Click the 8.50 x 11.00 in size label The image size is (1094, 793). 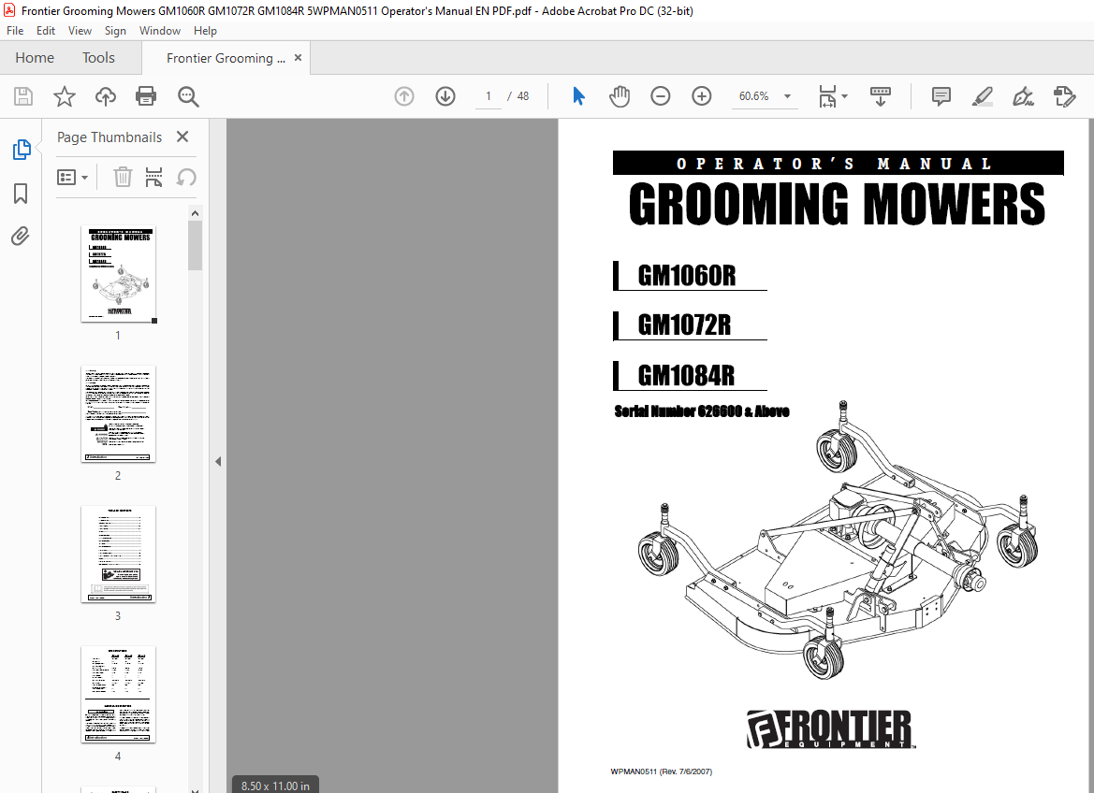click(x=275, y=786)
